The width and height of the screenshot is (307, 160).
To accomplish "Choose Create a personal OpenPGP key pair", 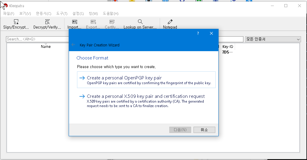I will click(x=146, y=80).
